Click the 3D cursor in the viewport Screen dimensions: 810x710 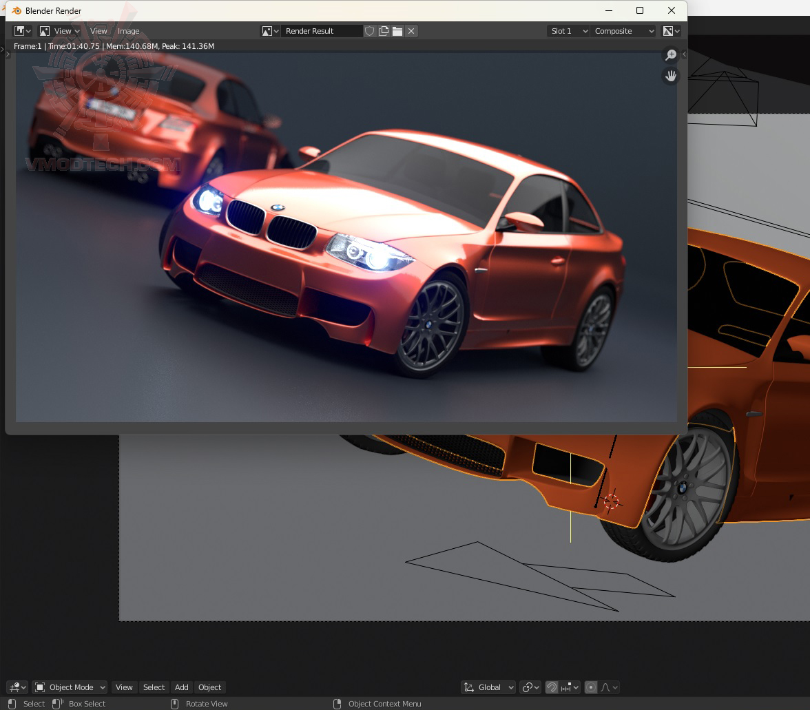coord(611,501)
